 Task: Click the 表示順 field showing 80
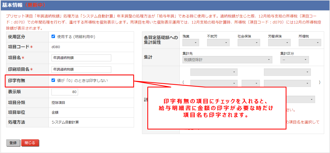pos(65,91)
